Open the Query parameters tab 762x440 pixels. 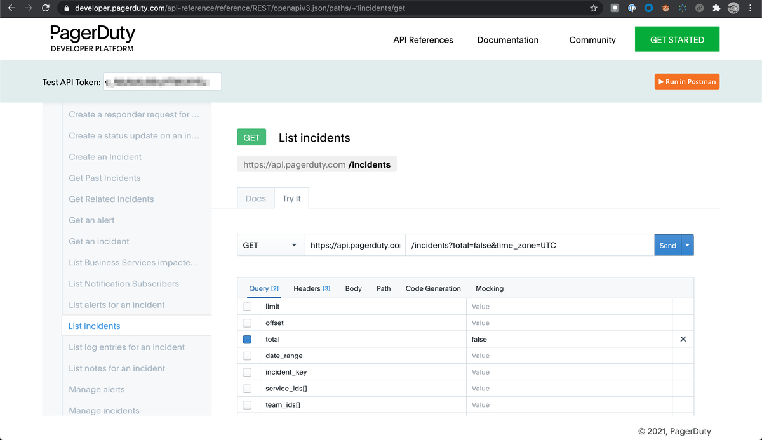(x=264, y=288)
